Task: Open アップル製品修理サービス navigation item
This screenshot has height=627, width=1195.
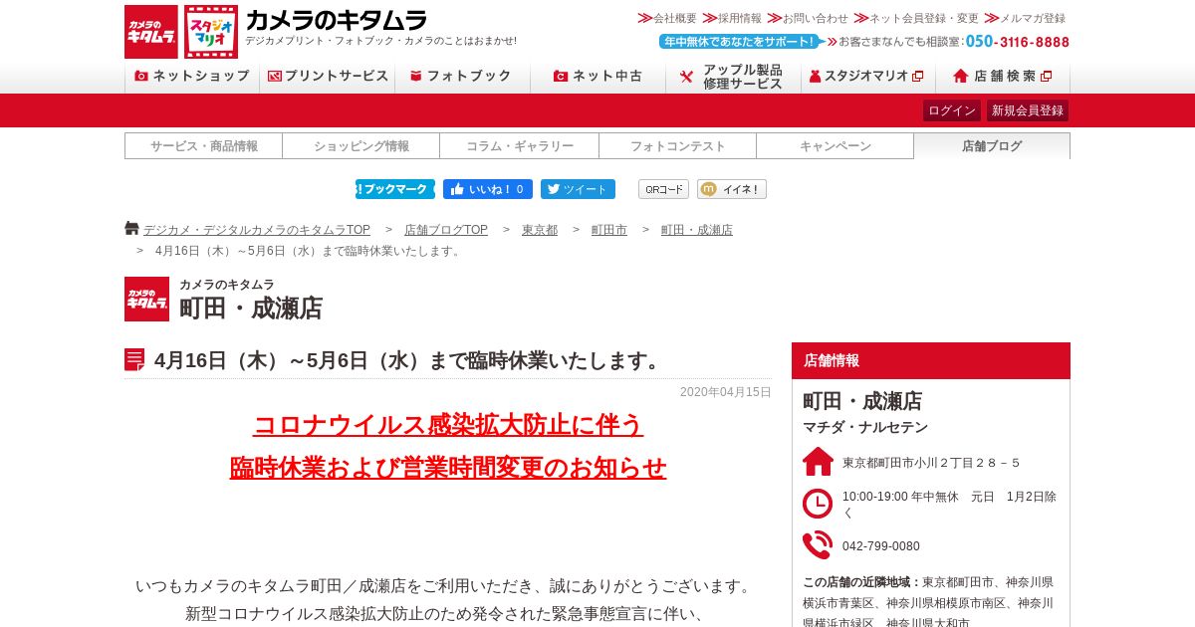Action: click(734, 77)
